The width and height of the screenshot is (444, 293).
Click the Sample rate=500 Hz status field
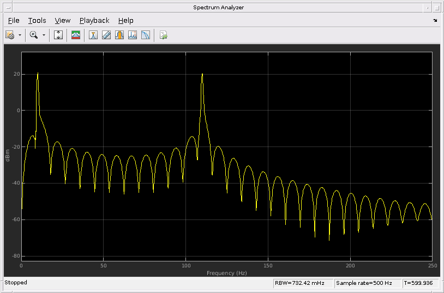click(x=368, y=283)
